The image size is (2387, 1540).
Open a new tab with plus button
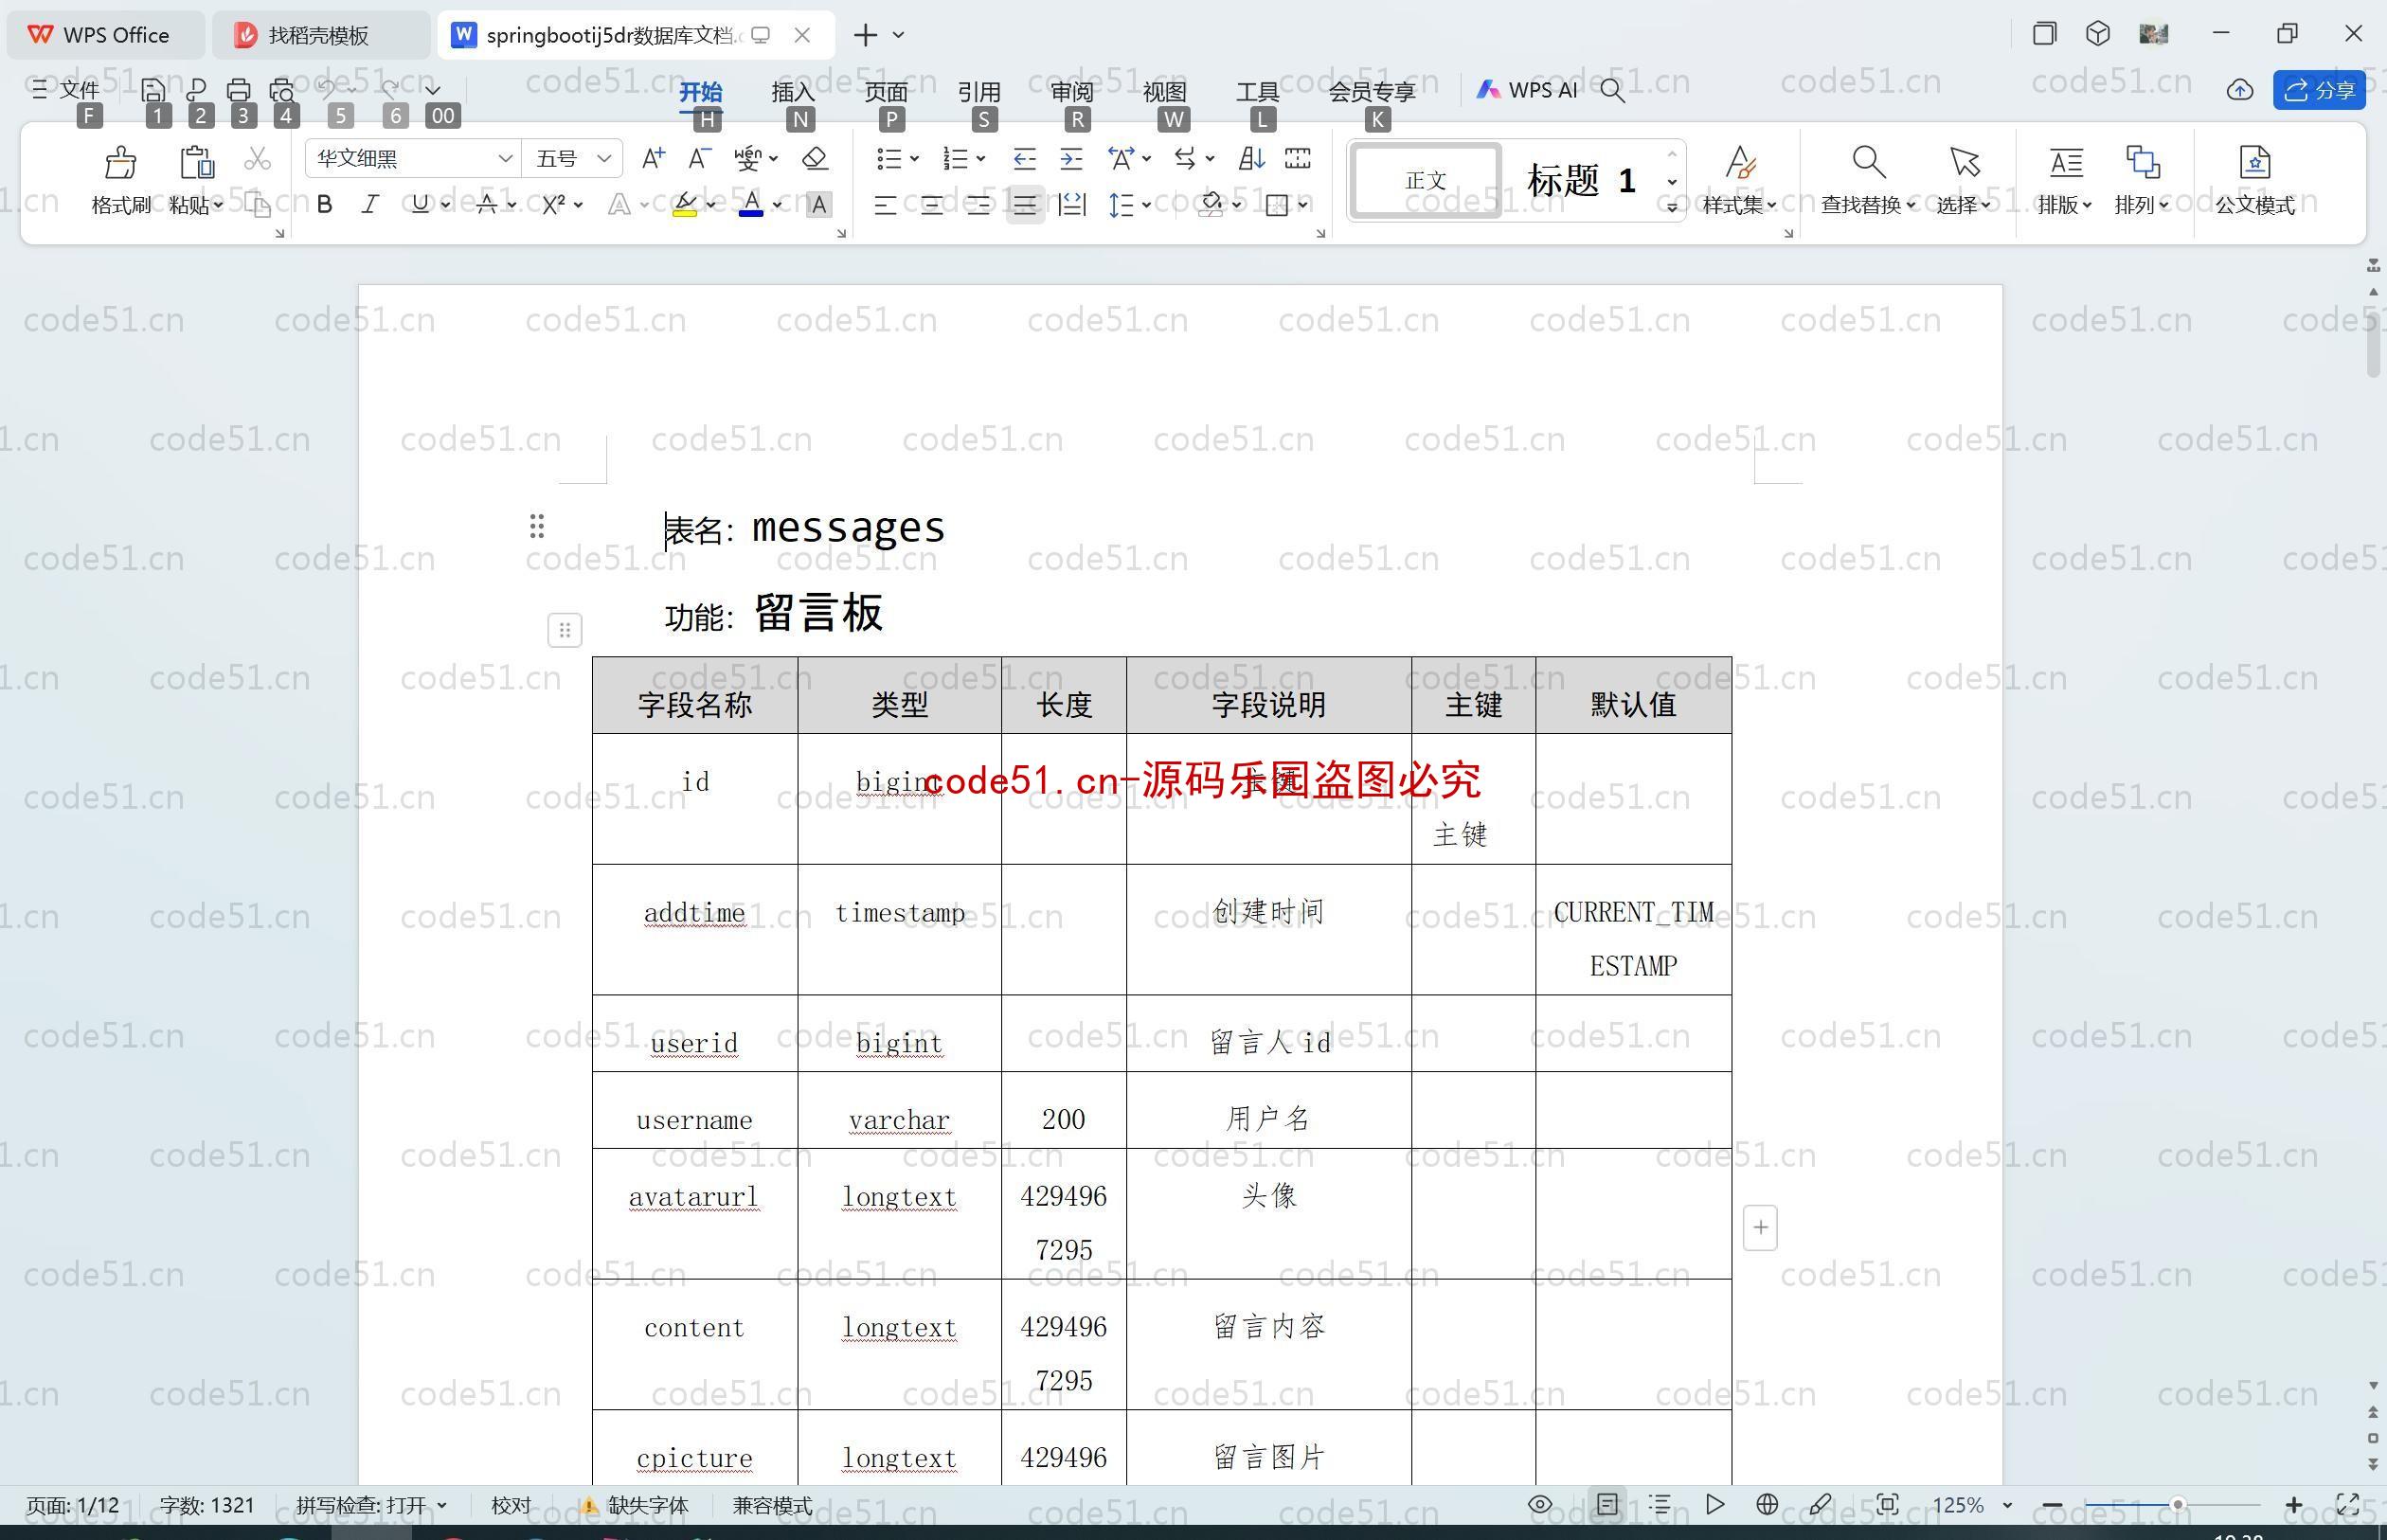865,35
